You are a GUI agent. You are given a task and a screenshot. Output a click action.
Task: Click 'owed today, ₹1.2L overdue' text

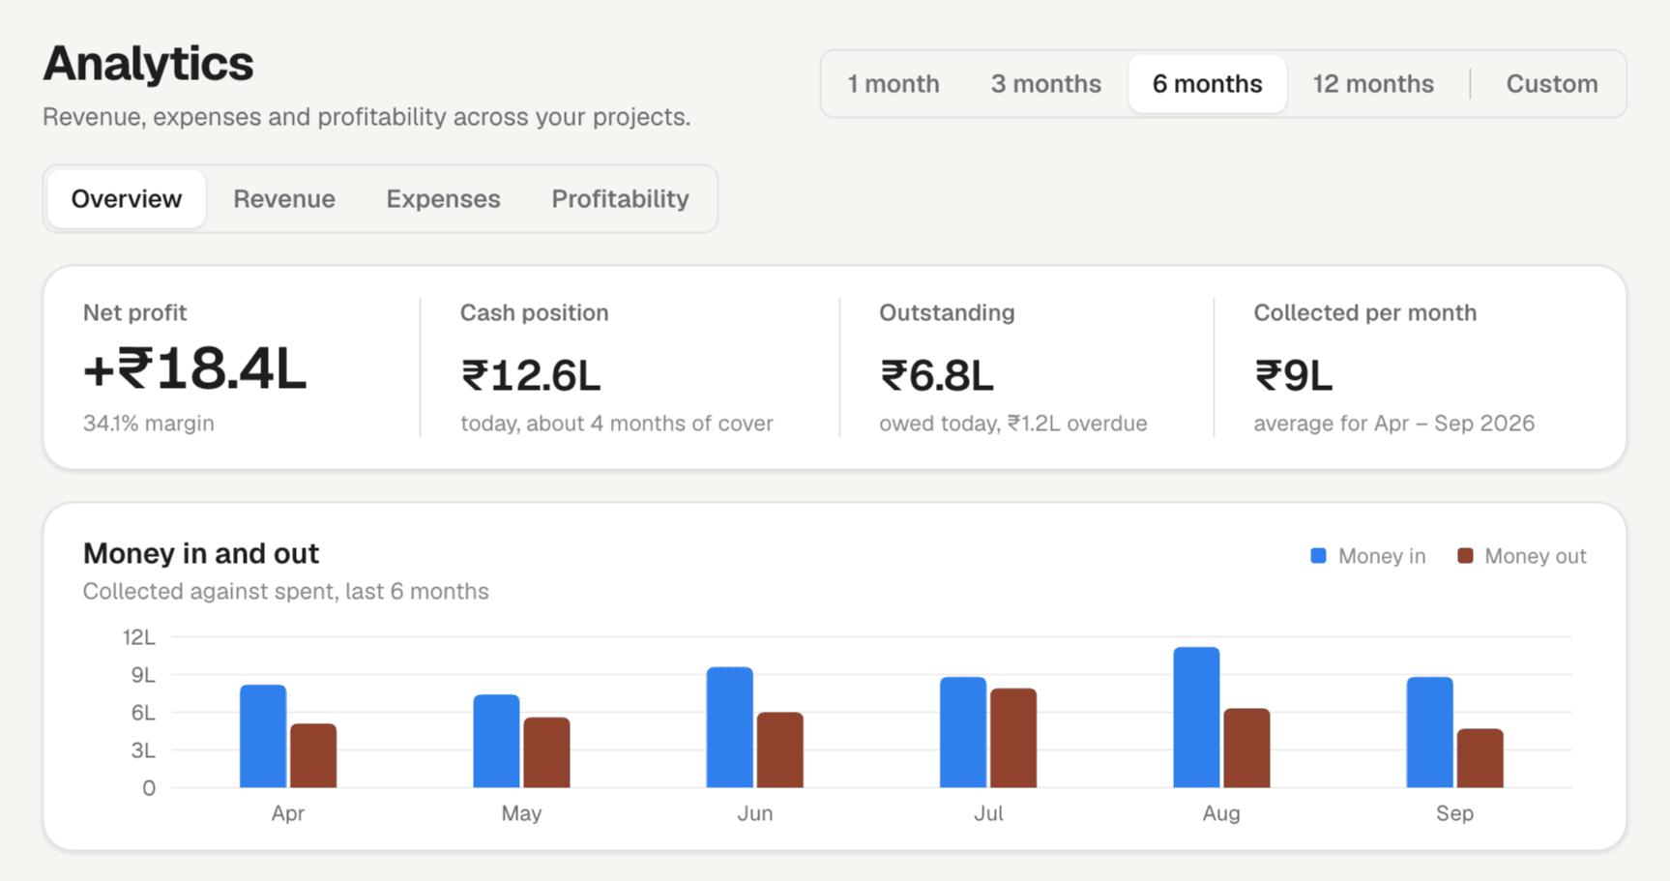(x=1013, y=424)
